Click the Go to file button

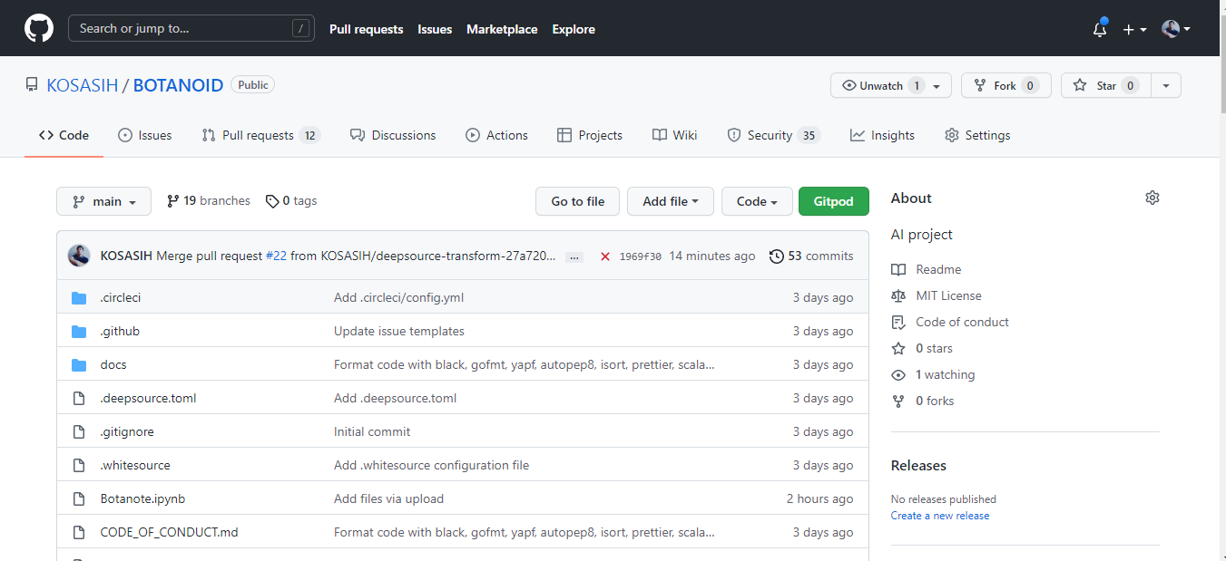(578, 201)
